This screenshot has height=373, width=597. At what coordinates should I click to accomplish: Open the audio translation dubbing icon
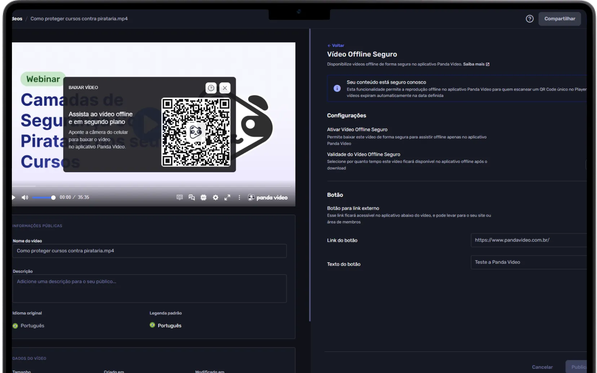(x=192, y=197)
